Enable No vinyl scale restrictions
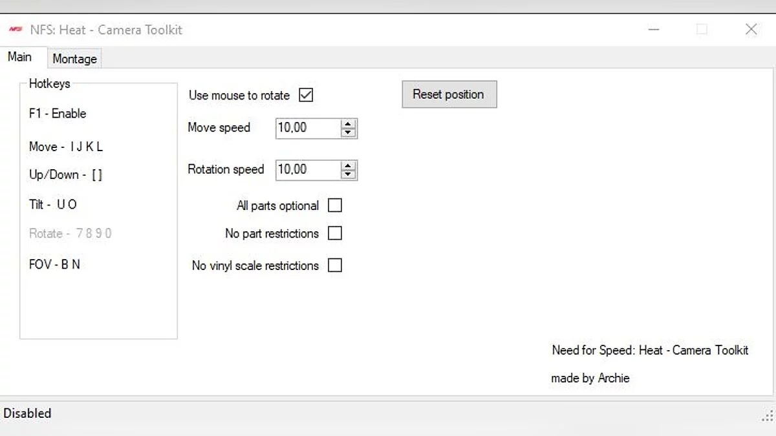The height and width of the screenshot is (436, 776). pos(335,265)
